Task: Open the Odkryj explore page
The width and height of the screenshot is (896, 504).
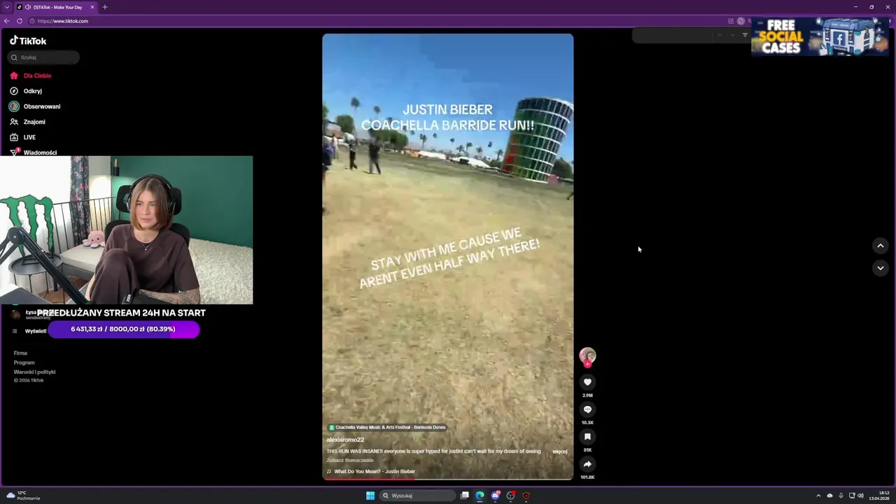Action: point(32,91)
